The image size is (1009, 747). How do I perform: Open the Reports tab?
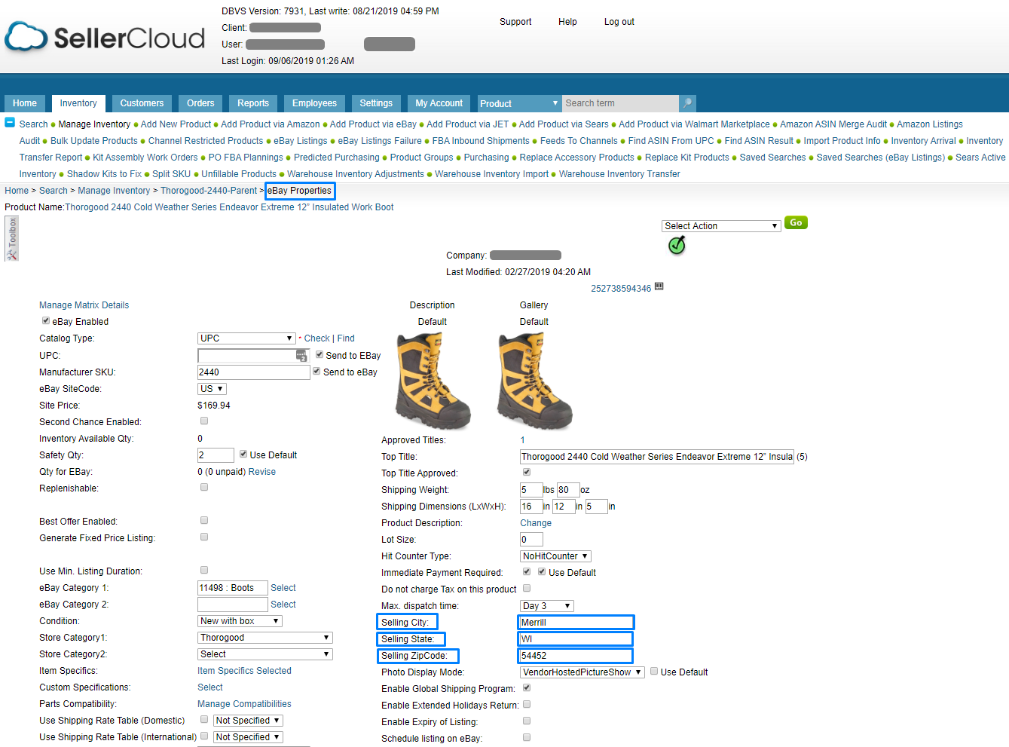253,103
